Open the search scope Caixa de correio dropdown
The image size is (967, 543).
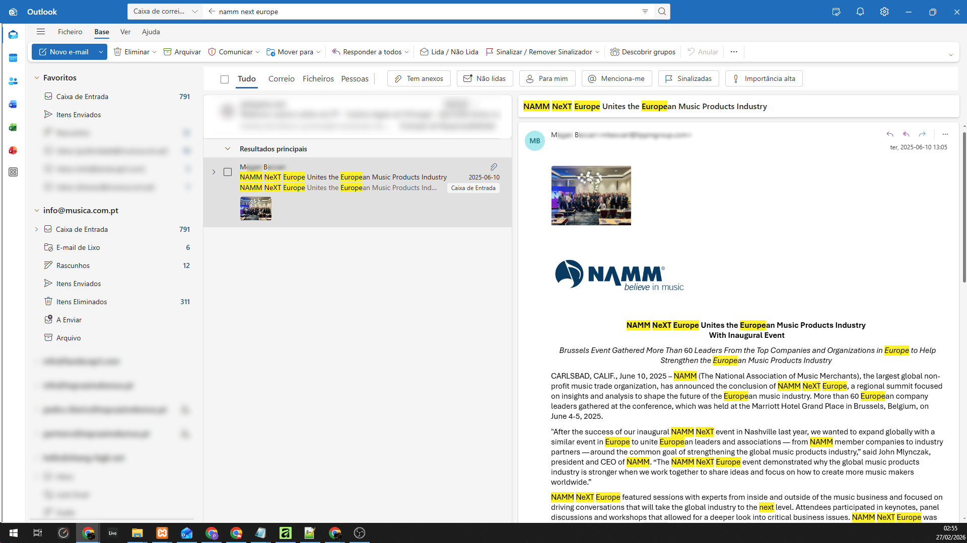coord(165,12)
